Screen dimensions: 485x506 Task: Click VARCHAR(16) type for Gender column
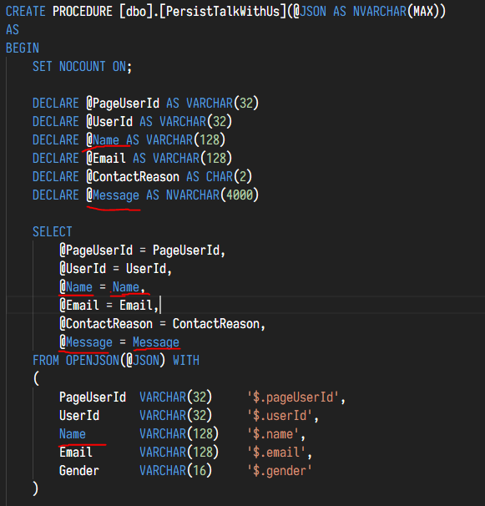176,471
